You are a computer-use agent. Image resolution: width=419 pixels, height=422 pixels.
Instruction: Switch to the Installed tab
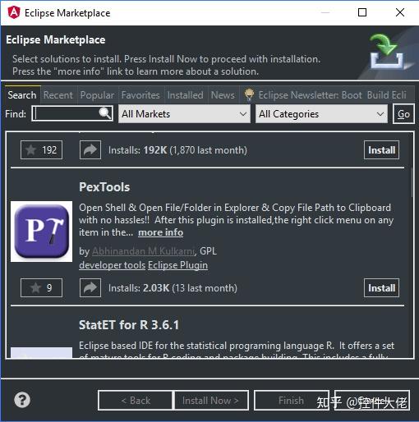point(186,95)
